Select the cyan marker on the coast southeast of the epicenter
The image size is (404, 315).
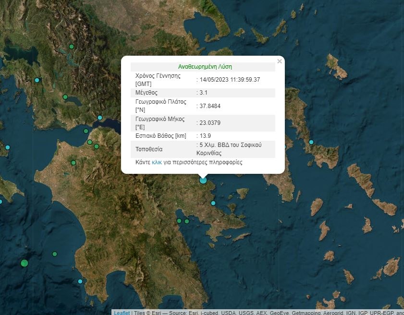pos(213,203)
